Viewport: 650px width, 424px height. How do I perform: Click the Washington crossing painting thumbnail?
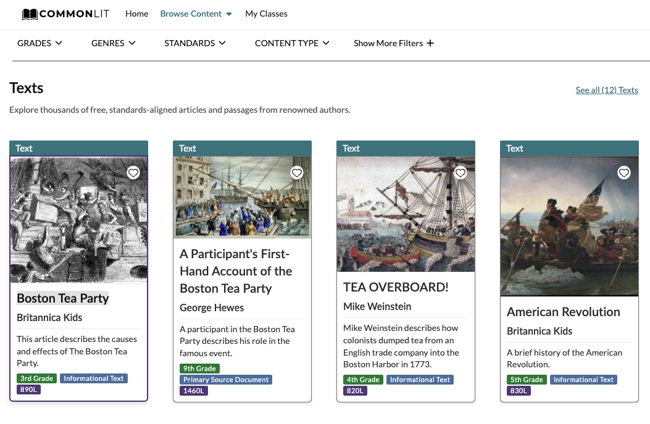click(x=569, y=226)
